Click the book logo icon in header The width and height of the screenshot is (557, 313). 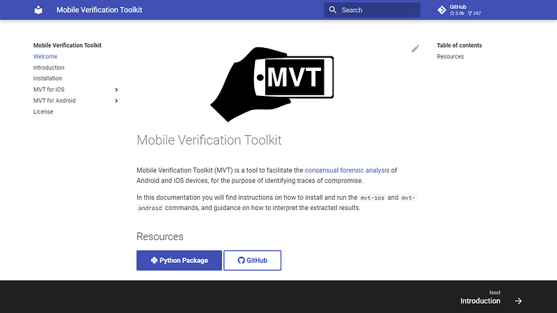[x=38, y=10]
